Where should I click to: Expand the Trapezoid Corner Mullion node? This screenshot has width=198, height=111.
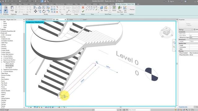2,70
